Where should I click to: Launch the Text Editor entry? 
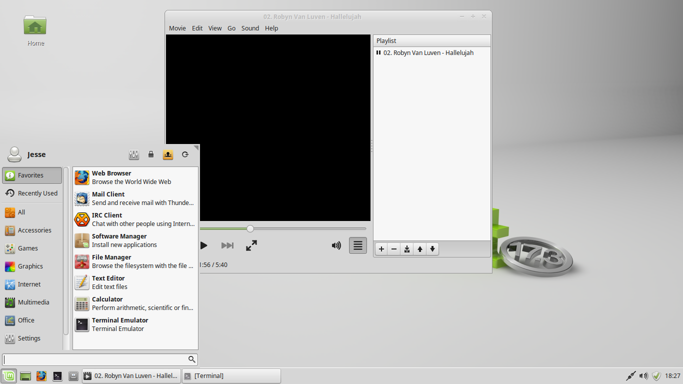tap(135, 282)
